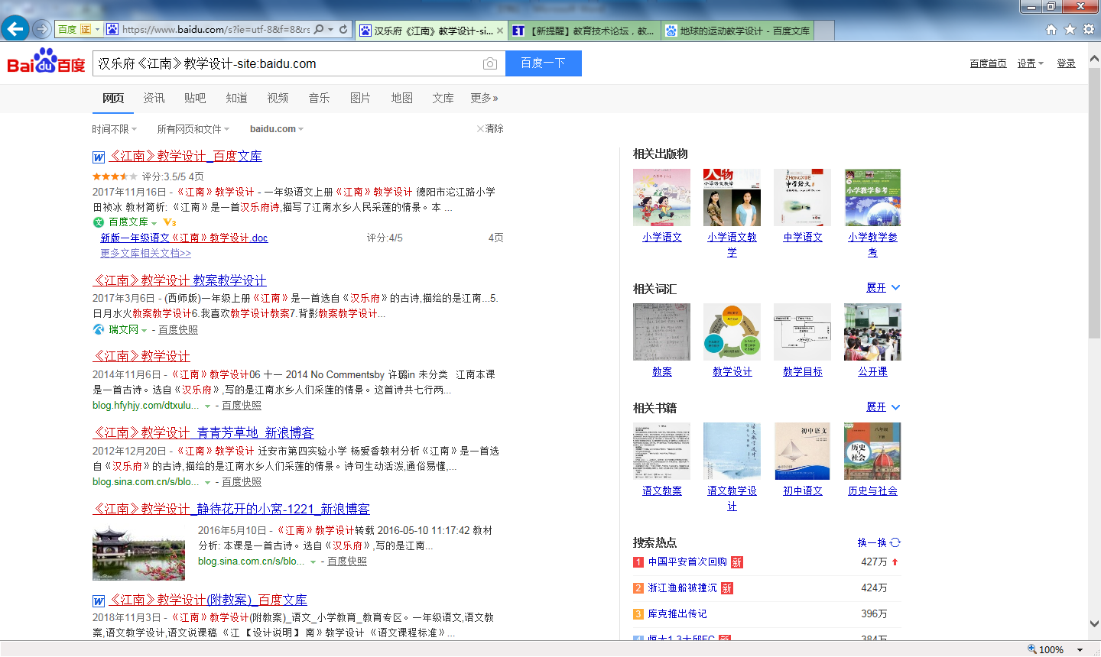Open the zoom level dropdown arrow

pyautogui.click(x=1080, y=649)
